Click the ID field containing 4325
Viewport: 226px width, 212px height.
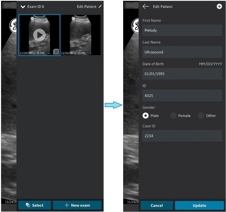(x=182, y=96)
